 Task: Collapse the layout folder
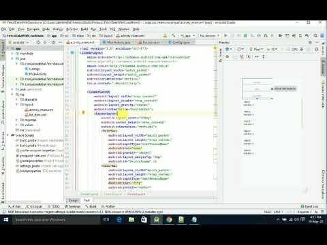pos(16,105)
